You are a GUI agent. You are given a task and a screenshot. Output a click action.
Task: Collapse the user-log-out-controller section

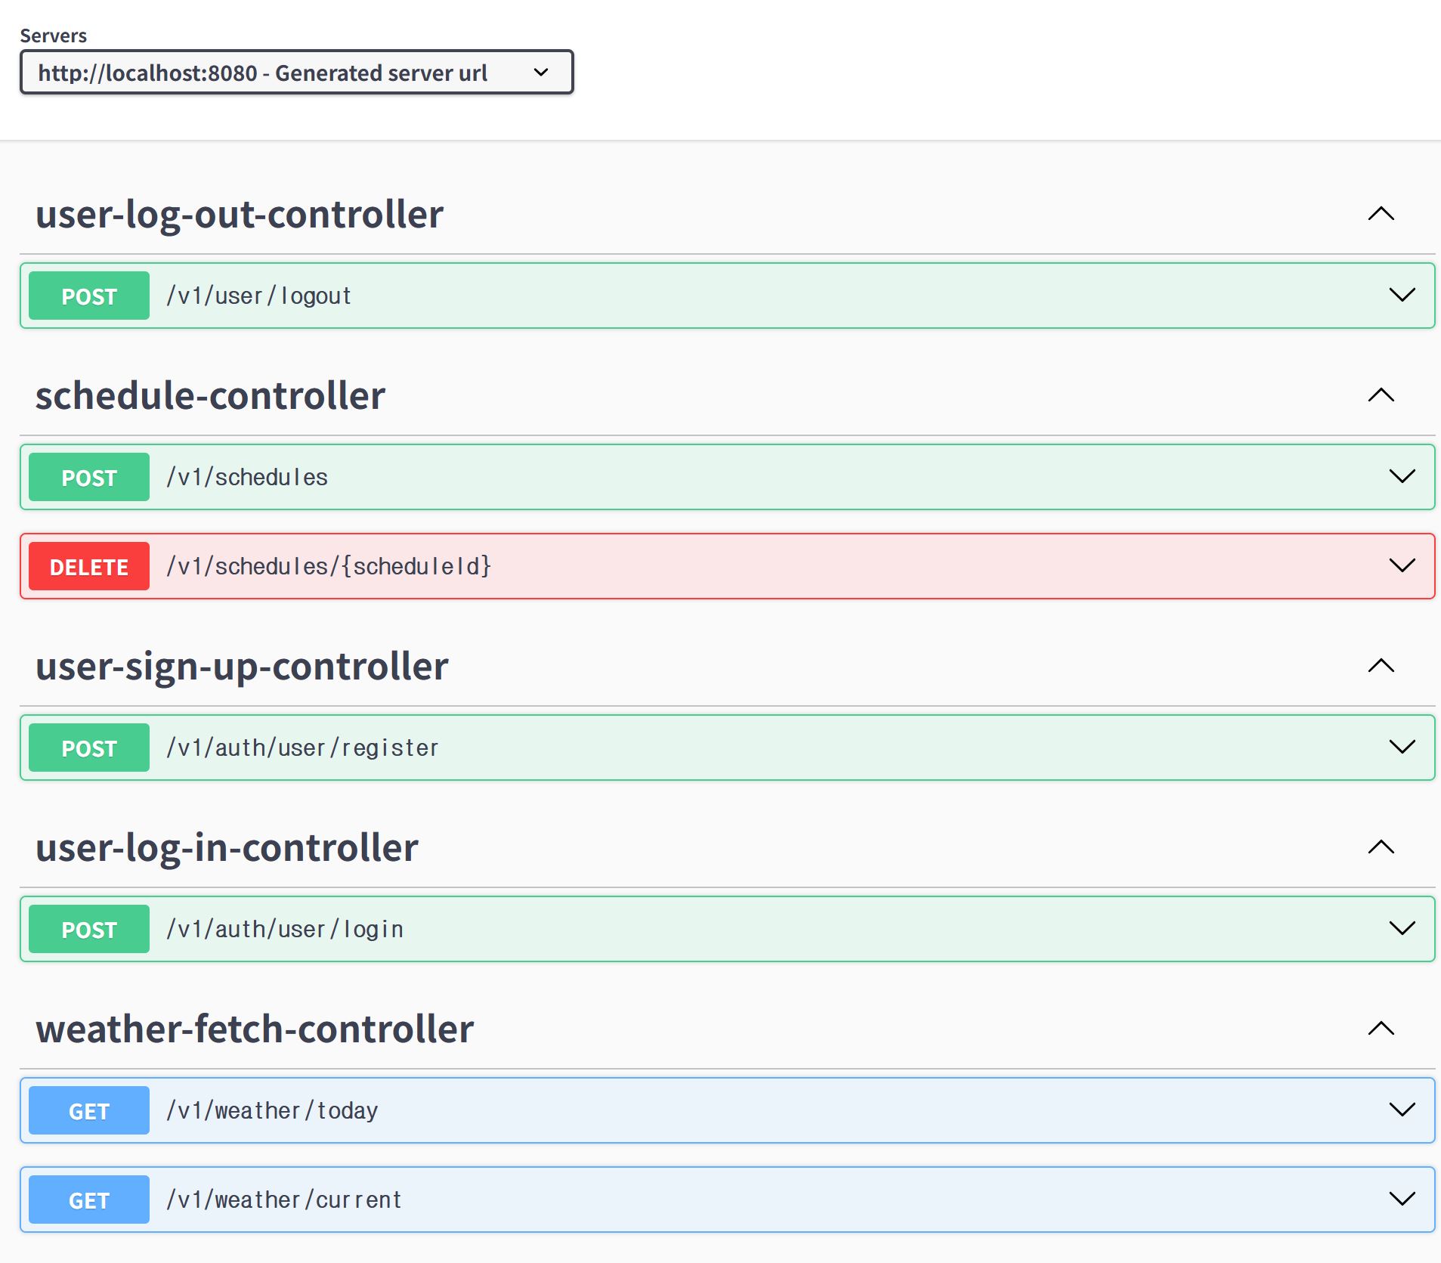pyautogui.click(x=1381, y=214)
